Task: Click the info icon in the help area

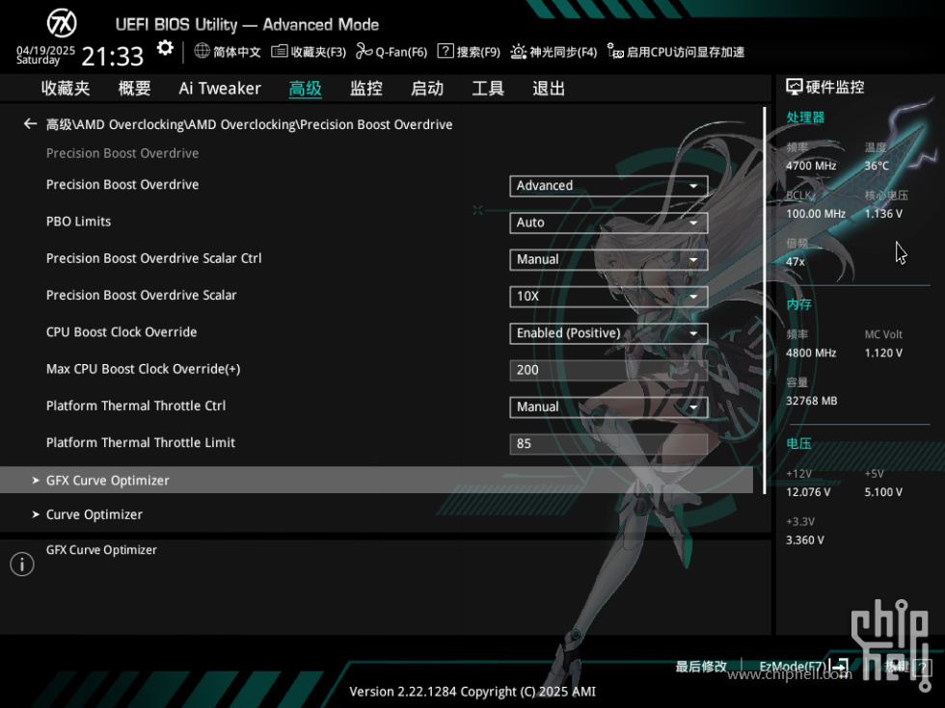Action: coord(22,564)
